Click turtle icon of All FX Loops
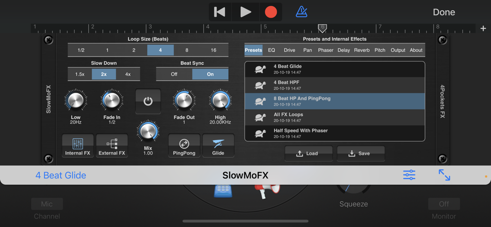The image size is (491, 227). point(260,118)
